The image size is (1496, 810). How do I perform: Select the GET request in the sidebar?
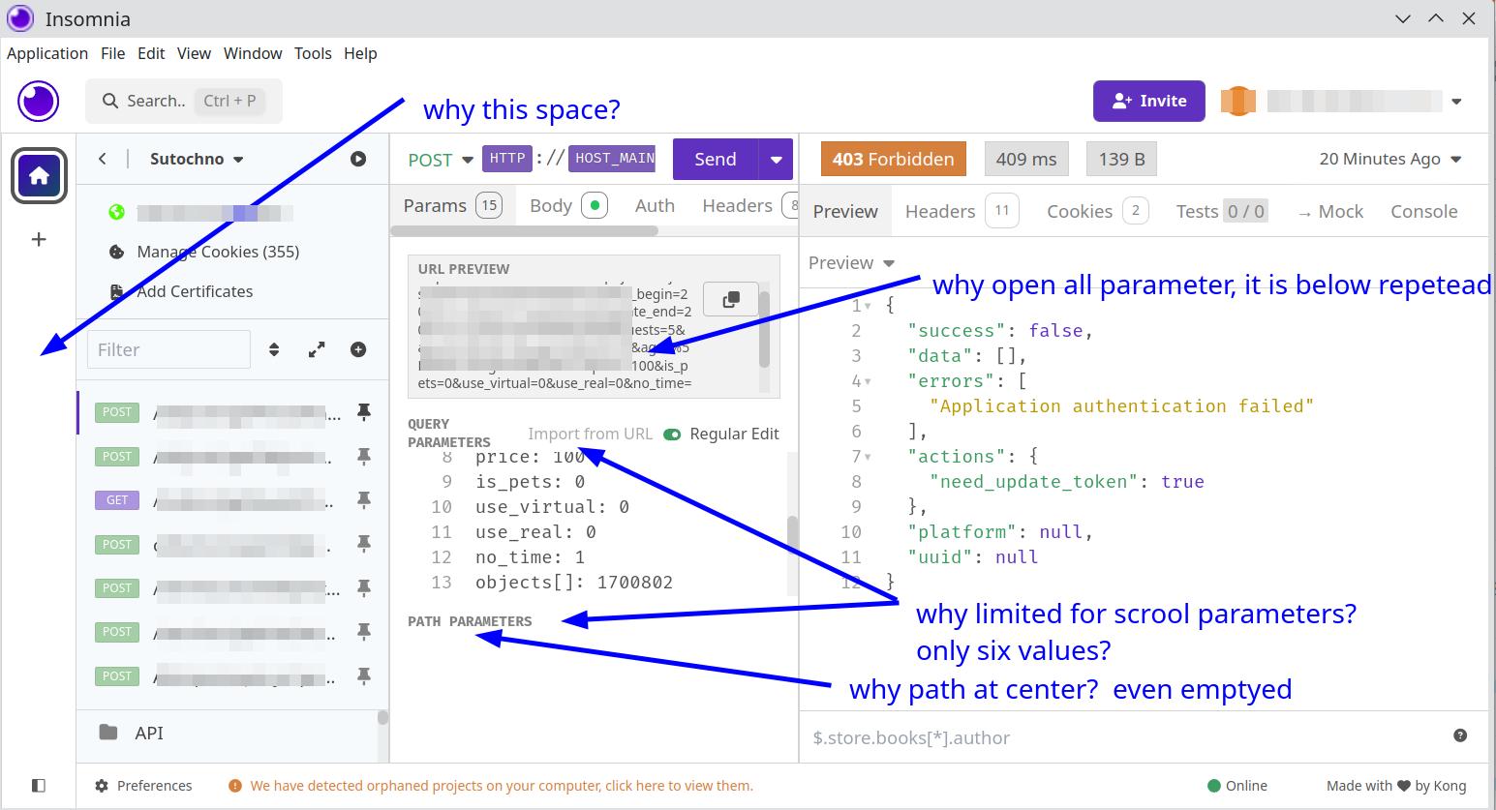point(232,500)
